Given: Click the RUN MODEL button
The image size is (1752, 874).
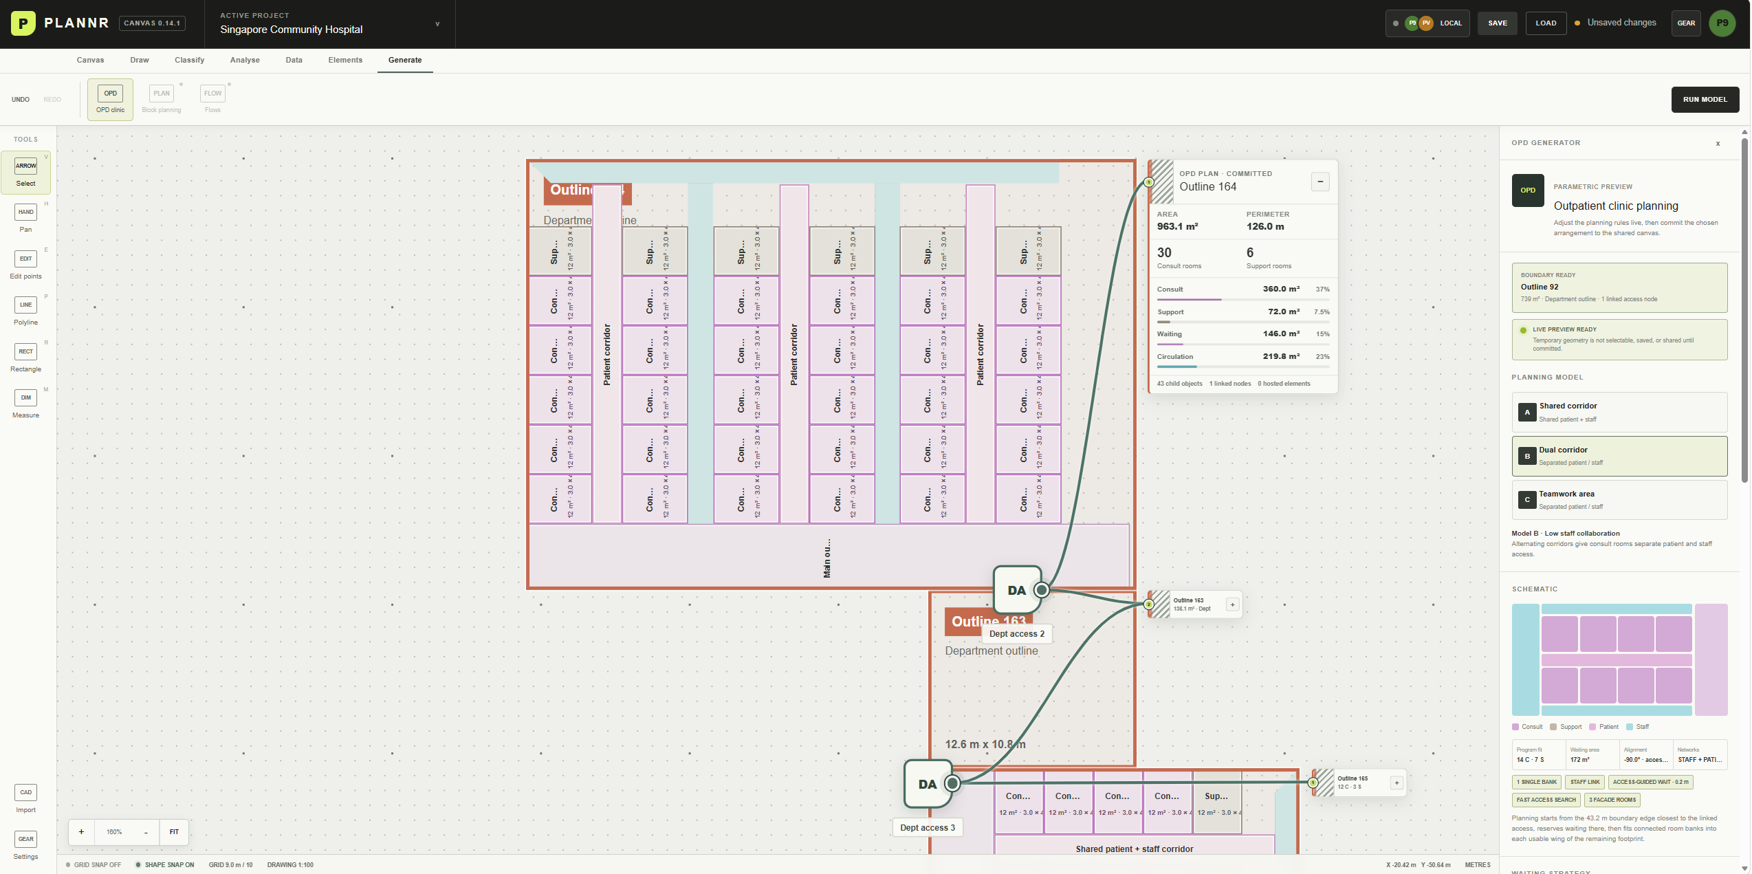Looking at the screenshot, I should coord(1705,100).
